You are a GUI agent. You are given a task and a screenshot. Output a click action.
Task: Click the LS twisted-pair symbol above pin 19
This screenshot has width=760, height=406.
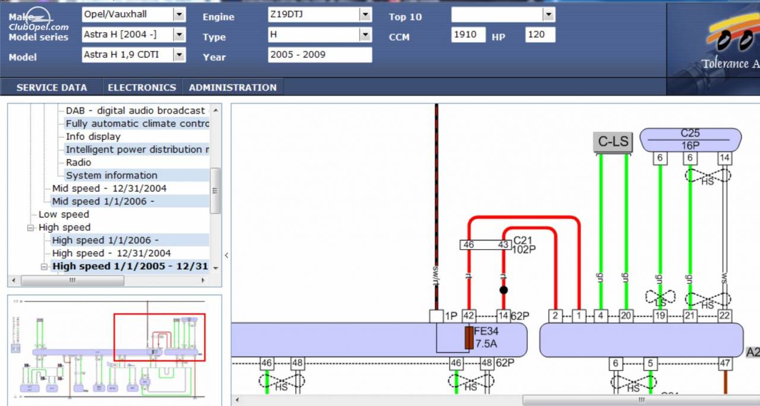pos(660,297)
